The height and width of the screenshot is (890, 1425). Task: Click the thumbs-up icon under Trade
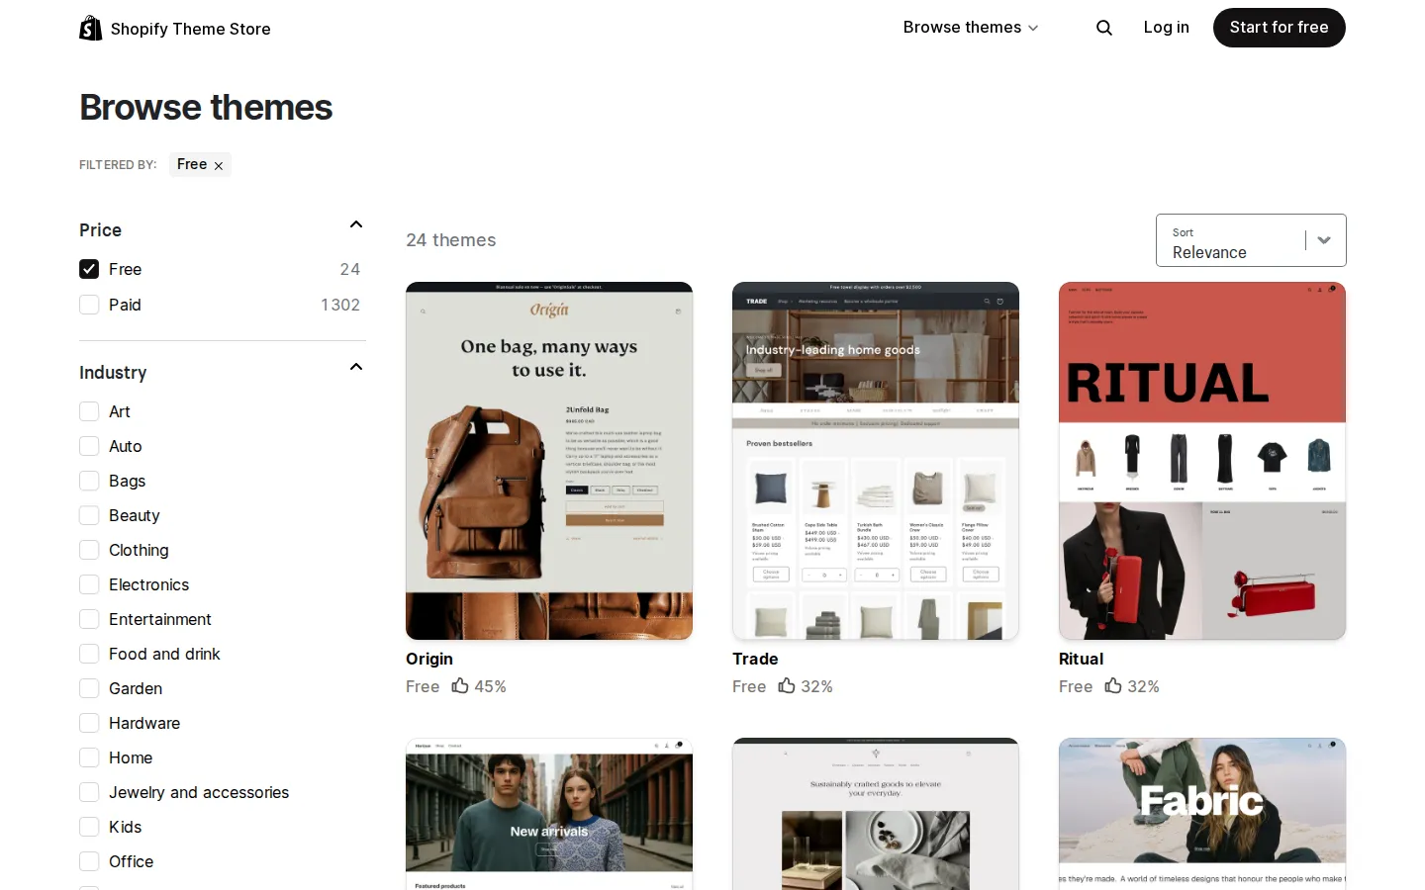787,685
